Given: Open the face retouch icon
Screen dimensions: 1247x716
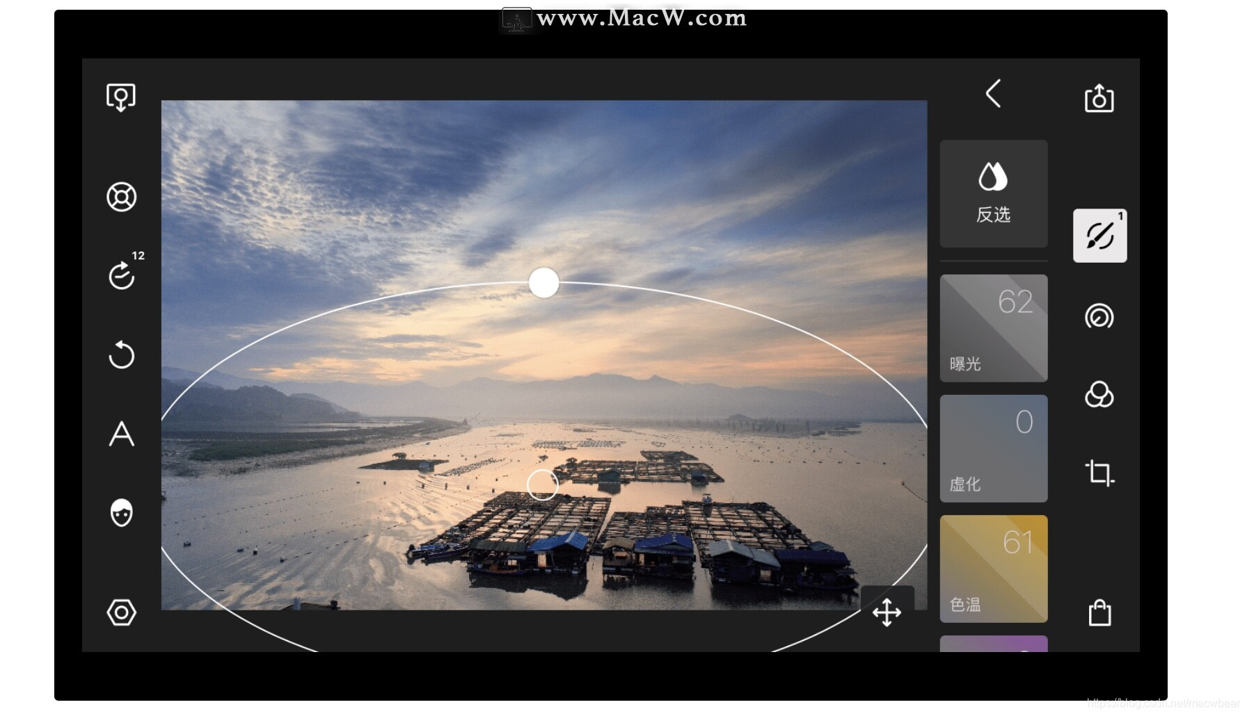Looking at the screenshot, I should click(121, 513).
